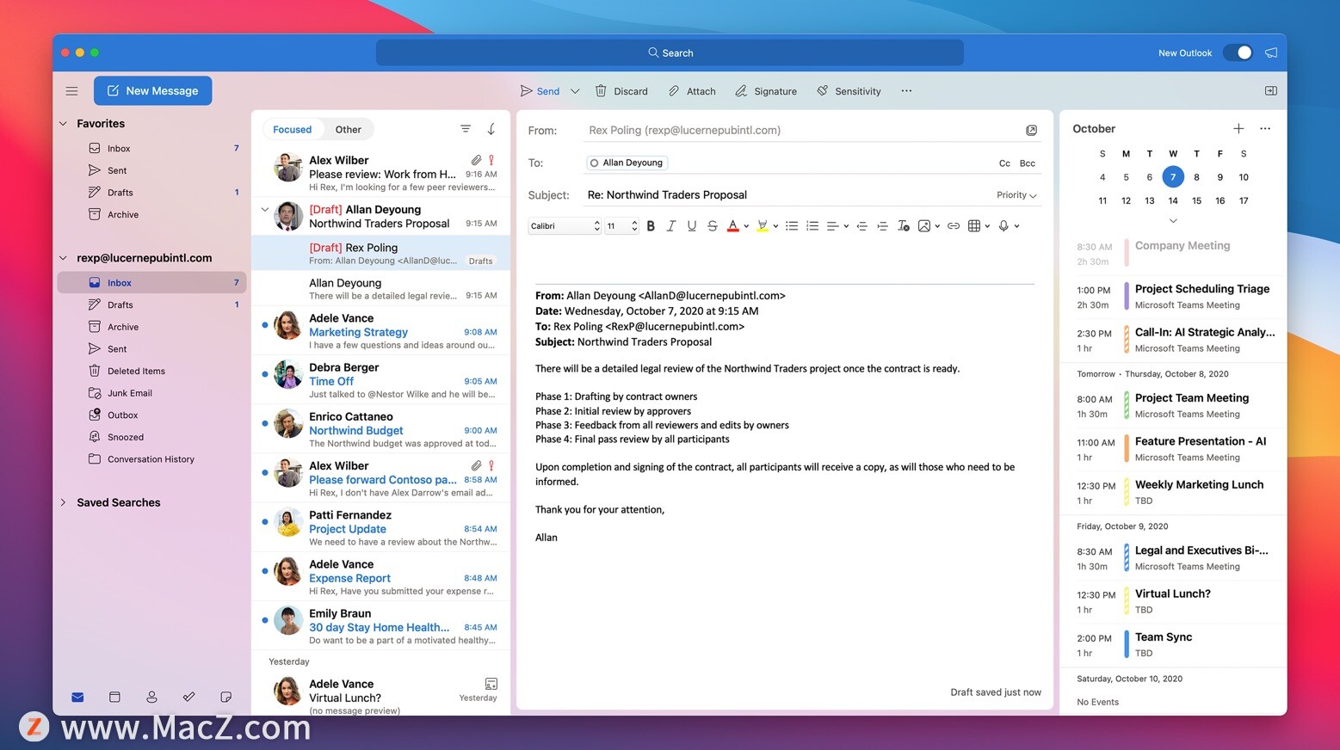Switch to Focused inbox tab
Screen dimensions: 1340x750
pos(292,129)
